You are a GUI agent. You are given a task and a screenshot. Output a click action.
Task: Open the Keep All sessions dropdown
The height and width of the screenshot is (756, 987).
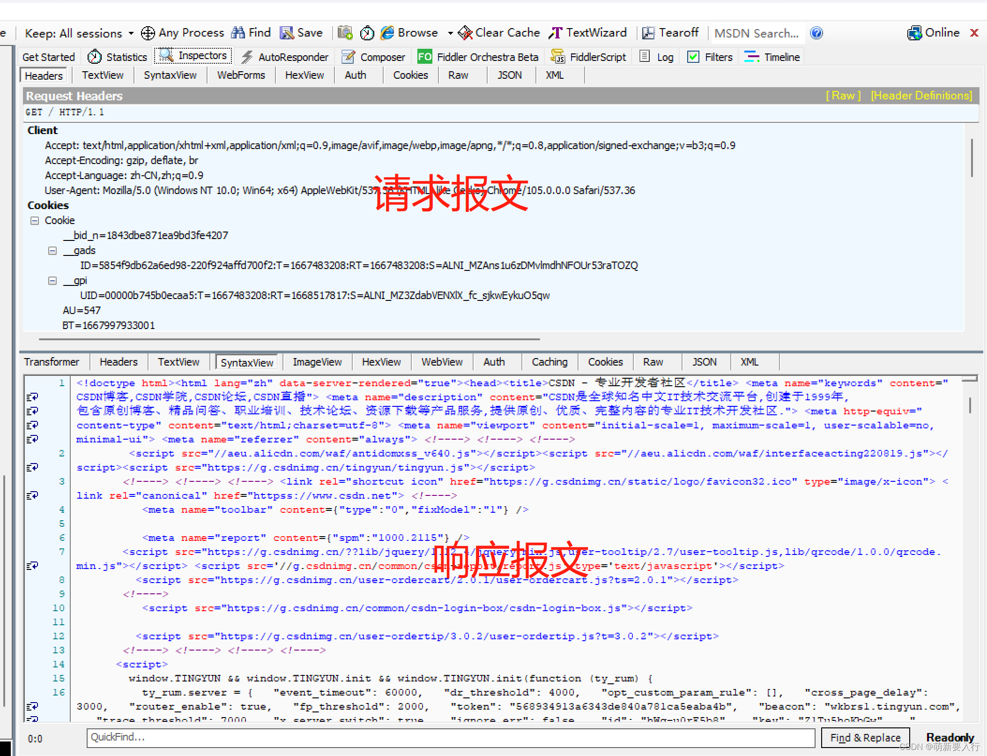131,33
